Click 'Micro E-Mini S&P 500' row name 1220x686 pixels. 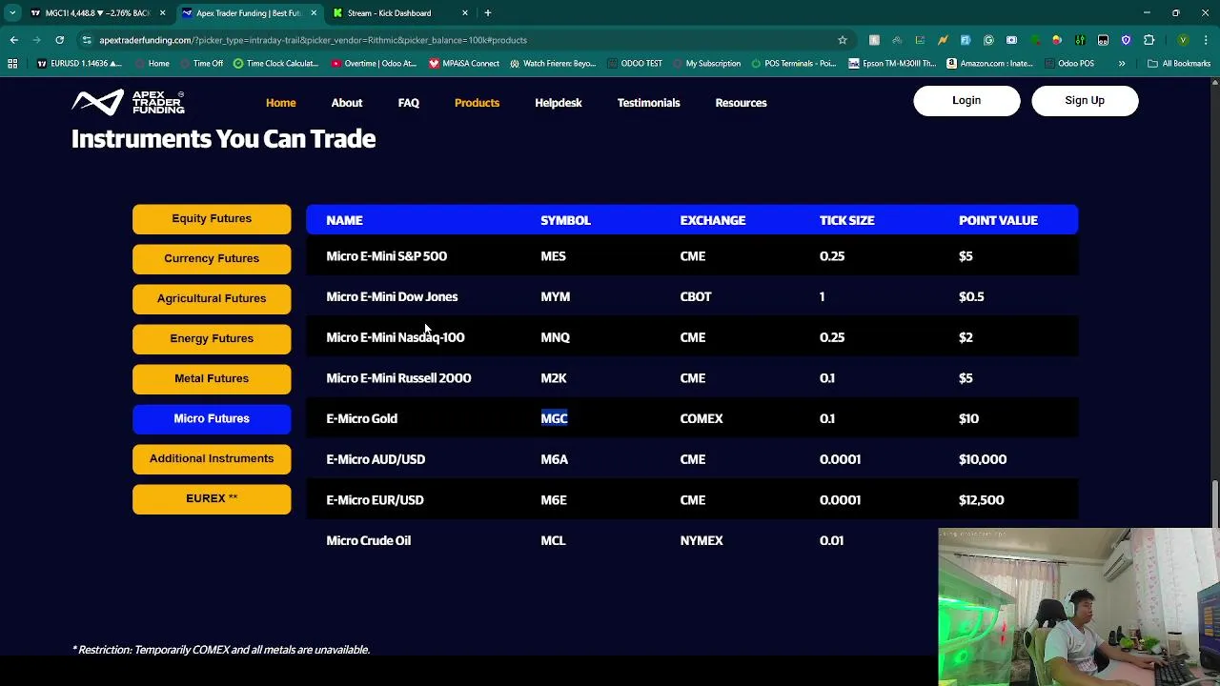coord(386,256)
